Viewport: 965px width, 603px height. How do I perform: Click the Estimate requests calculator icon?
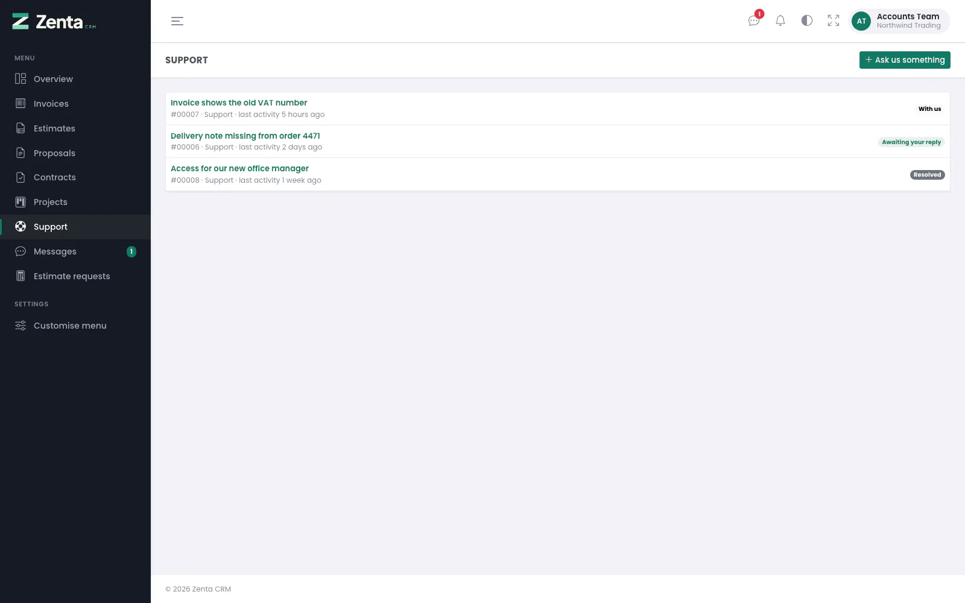(21, 276)
